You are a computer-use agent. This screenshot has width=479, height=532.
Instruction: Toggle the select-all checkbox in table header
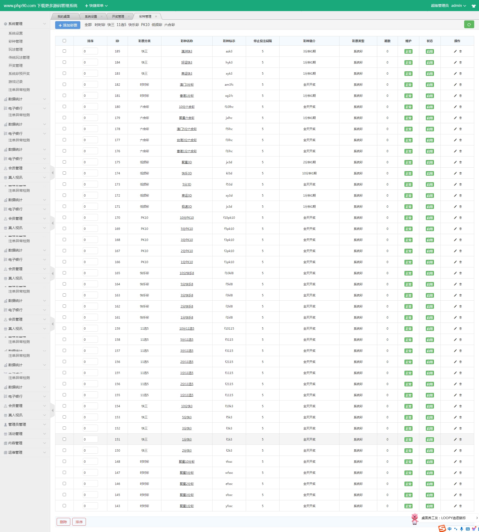pyautogui.click(x=64, y=41)
